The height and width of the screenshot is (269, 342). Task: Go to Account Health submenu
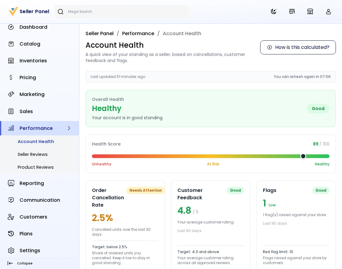click(36, 142)
